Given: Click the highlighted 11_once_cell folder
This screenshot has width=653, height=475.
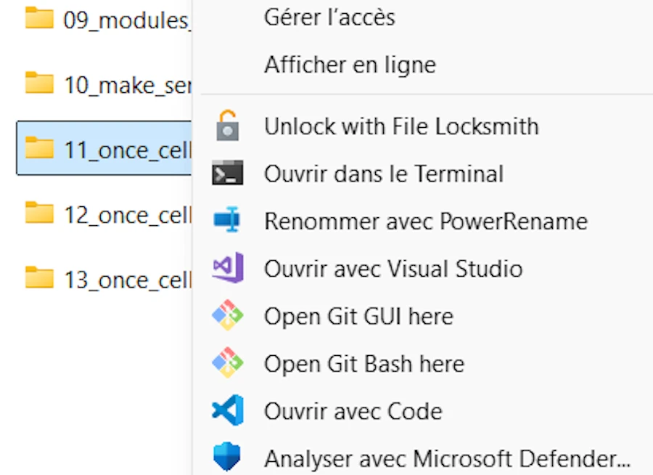Looking at the screenshot, I should tap(104, 148).
